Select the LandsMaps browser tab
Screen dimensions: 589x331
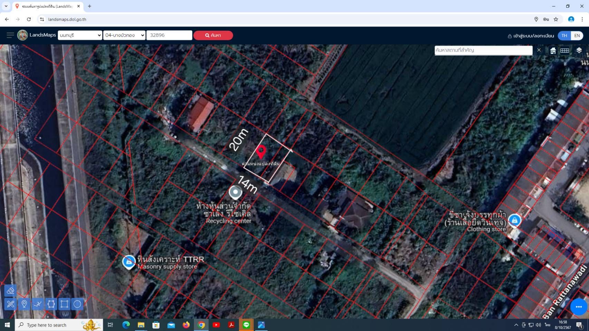[47, 6]
